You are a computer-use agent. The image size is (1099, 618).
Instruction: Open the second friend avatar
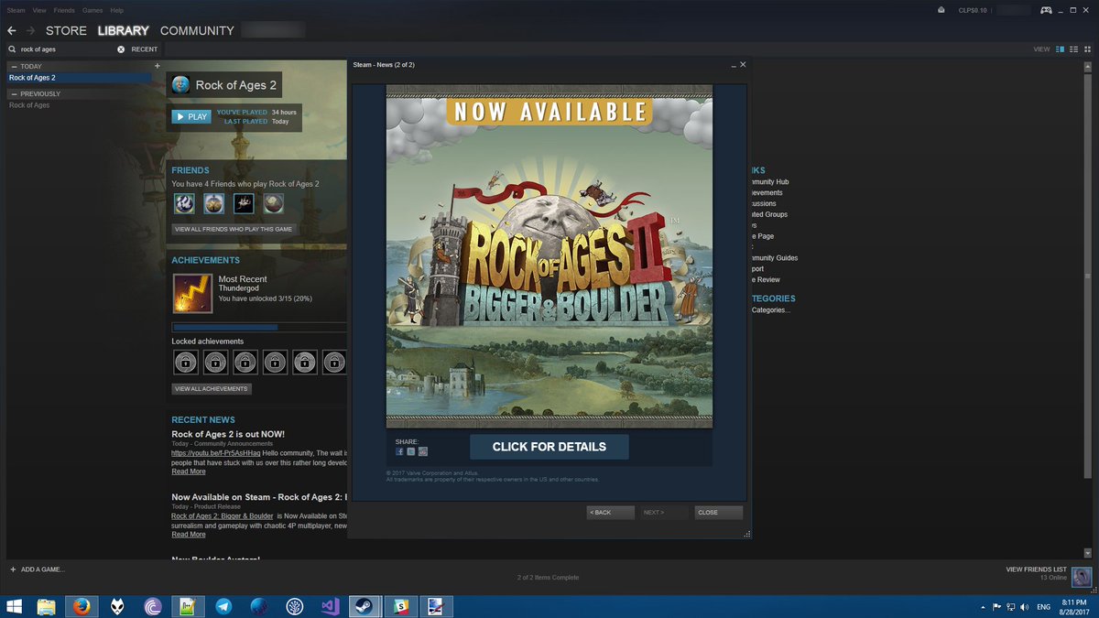tap(213, 203)
